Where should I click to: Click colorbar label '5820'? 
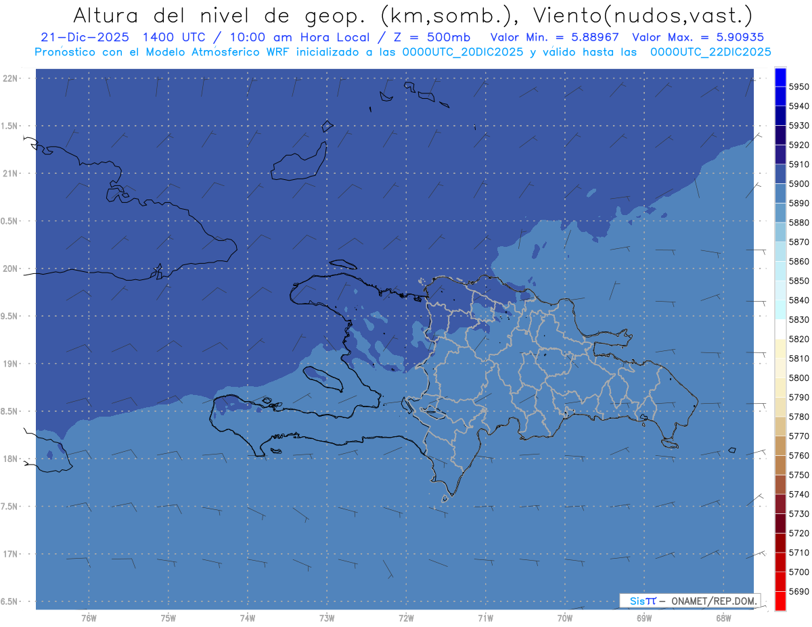[799, 339]
